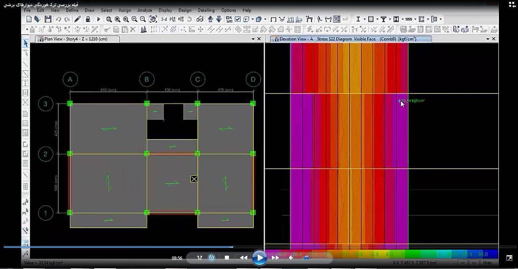Select the 3-d view toolbar button

click(164, 19)
